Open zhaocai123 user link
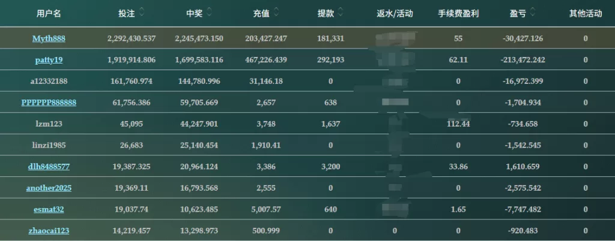615x241 pixels. tap(49, 231)
